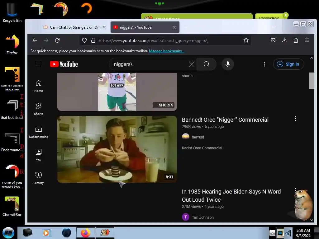Show hidden tray icons arrow
This screenshot has width=319, height=239.
[x=272, y=233]
